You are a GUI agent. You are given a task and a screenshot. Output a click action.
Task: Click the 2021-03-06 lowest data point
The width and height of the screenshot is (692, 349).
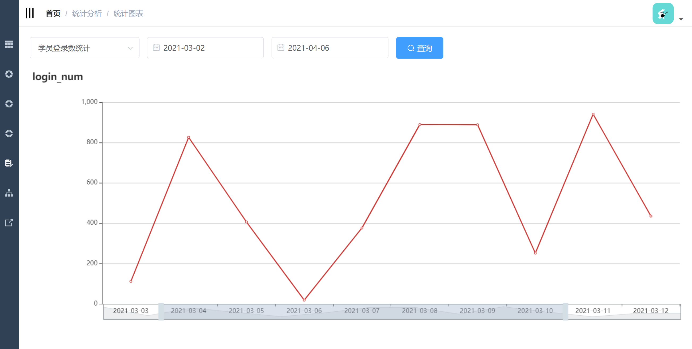[x=304, y=300]
